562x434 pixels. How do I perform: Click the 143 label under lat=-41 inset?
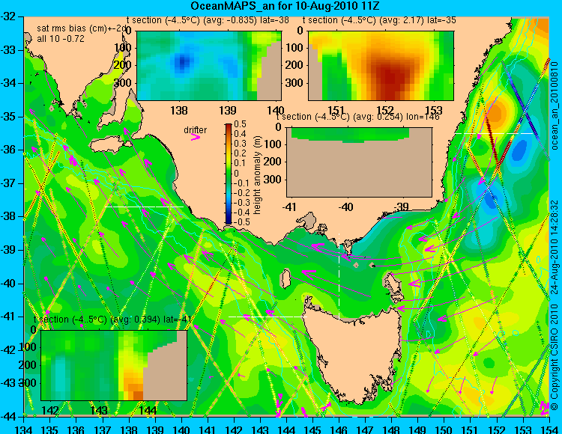99,410
